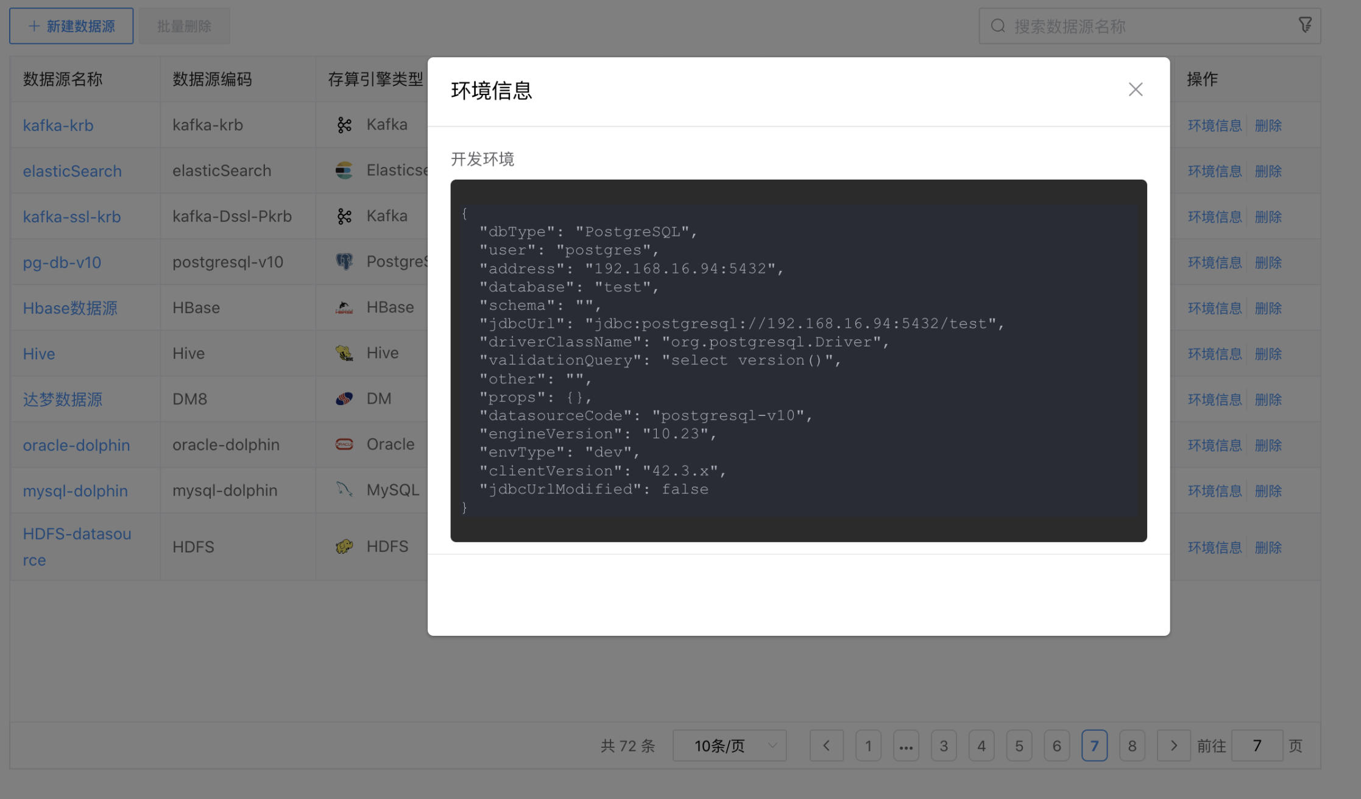Viewport: 1361px width, 799px height.
Task: Click the MySQL engine icon
Action: [x=344, y=490]
